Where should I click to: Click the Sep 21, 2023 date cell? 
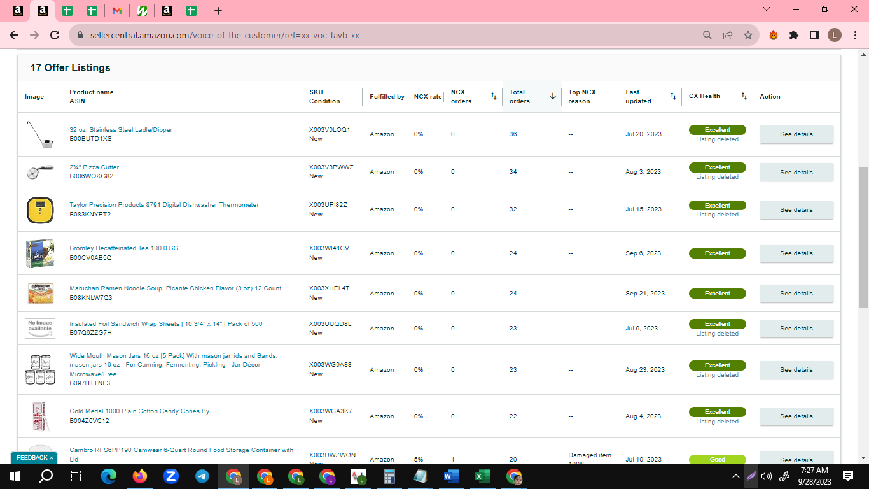645,294
